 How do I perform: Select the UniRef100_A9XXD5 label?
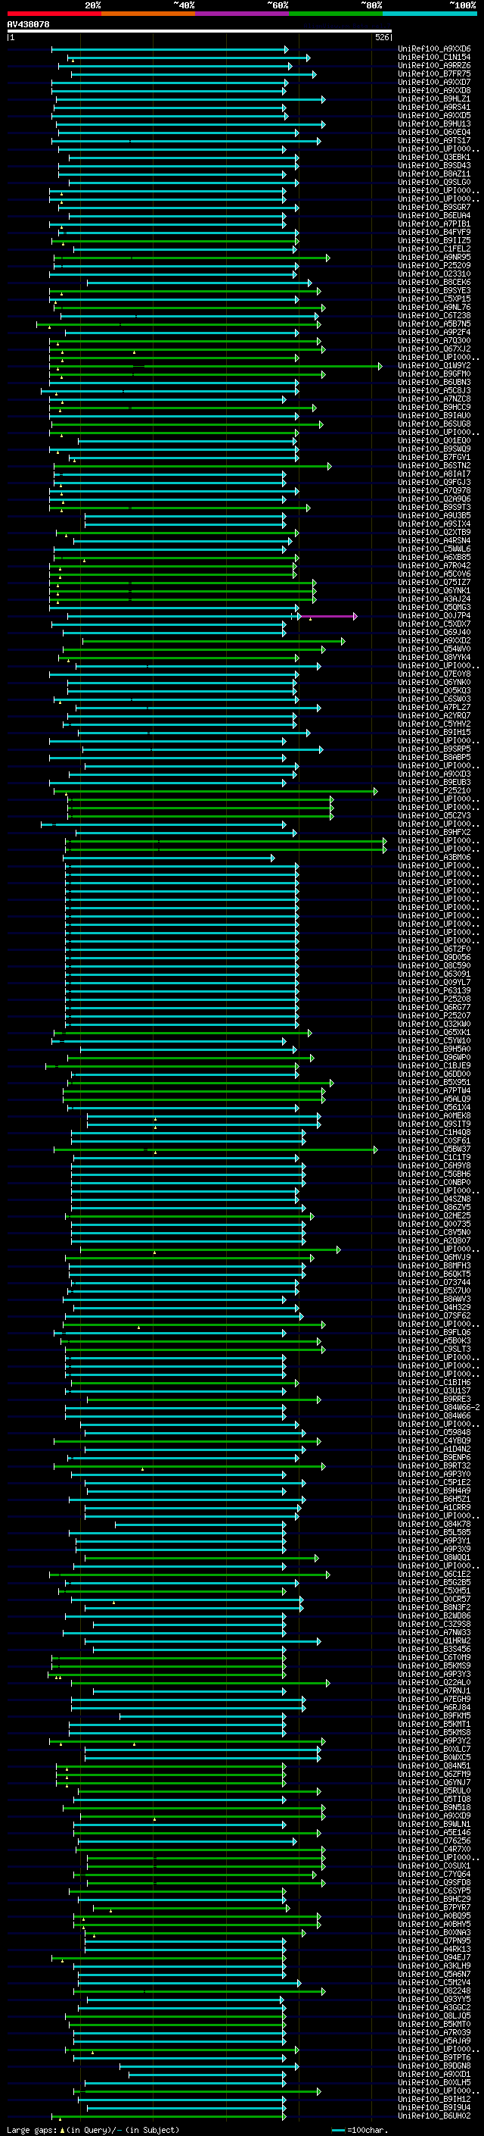pyautogui.click(x=434, y=115)
